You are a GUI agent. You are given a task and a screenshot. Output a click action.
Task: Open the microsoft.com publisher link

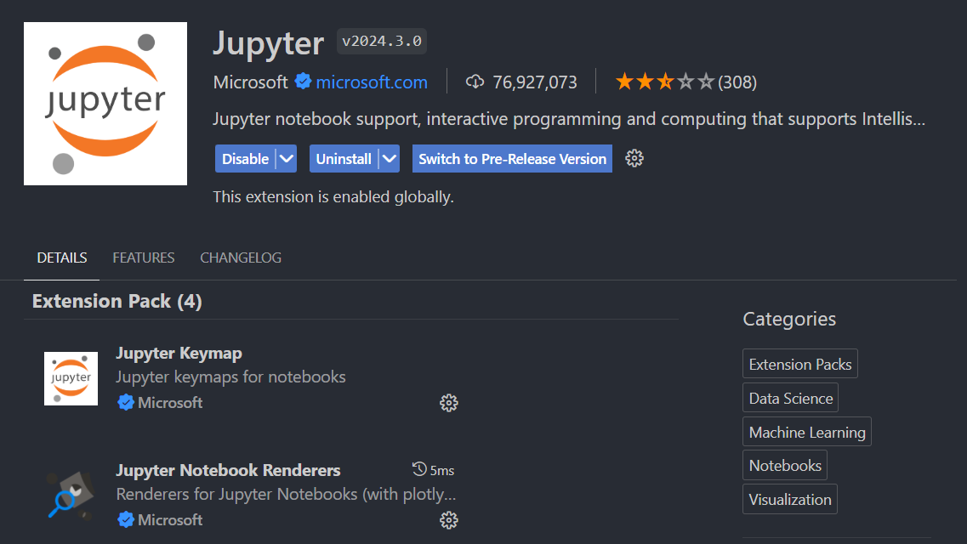(x=372, y=82)
